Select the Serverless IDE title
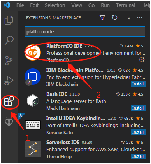This screenshot has height=164, width=151. [x=63, y=142]
